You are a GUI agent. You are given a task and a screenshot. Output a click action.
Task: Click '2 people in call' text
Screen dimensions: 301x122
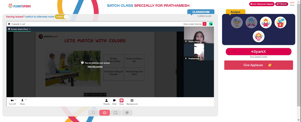click(x=18, y=24)
